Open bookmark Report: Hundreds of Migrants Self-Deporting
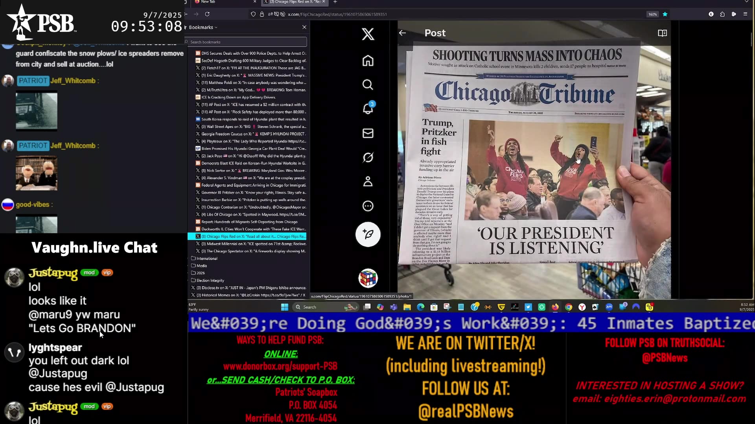 pyautogui.click(x=247, y=222)
